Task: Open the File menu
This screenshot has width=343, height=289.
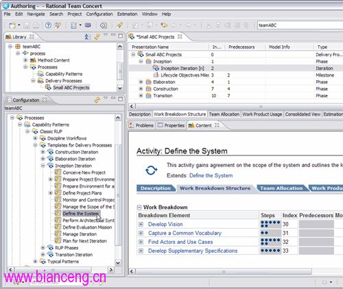Action: tap(8, 14)
